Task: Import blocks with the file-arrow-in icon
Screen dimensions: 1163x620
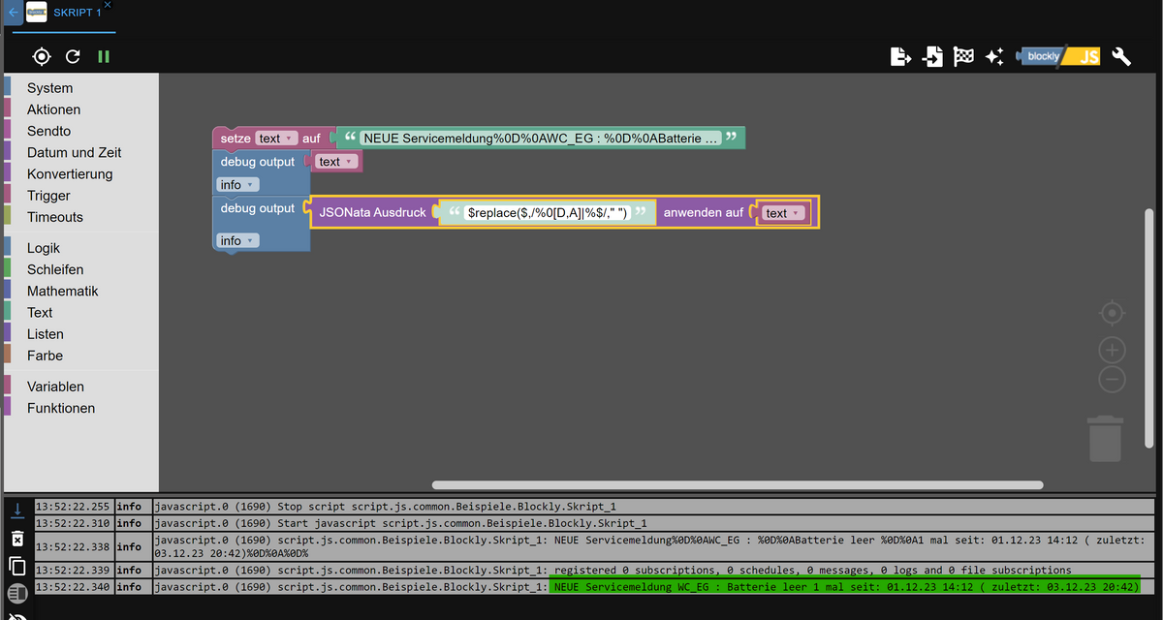Action: [932, 56]
